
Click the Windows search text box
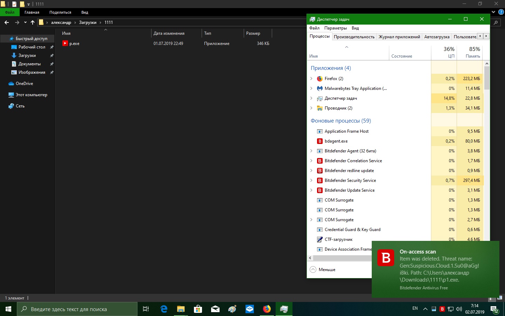click(x=77, y=309)
